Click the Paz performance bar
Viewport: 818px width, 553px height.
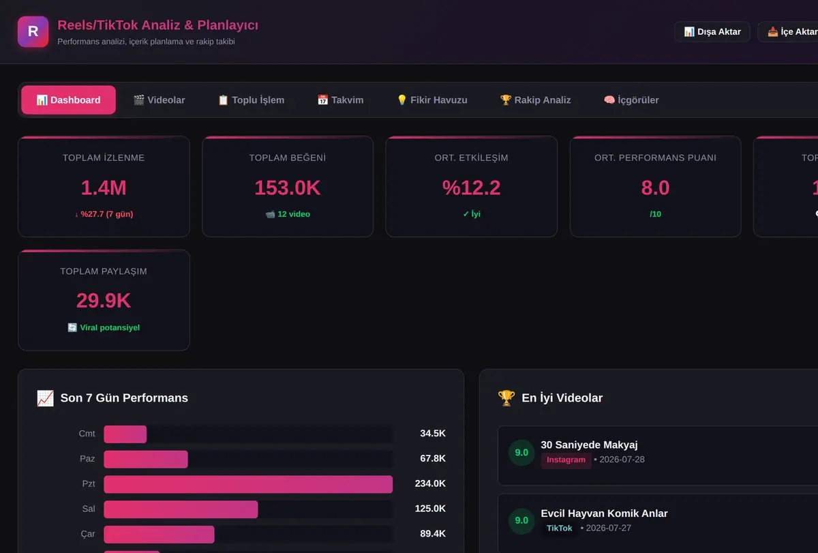(145, 459)
